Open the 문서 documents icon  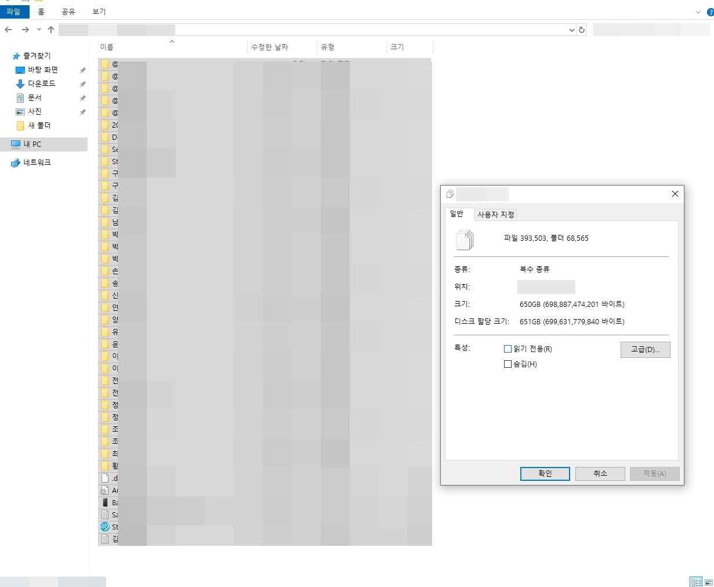click(20, 98)
